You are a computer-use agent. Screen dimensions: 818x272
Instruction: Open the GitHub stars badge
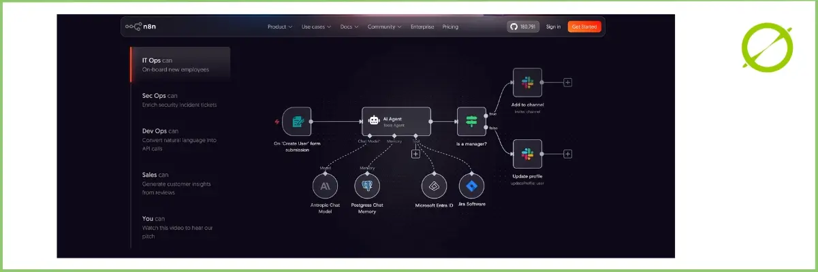522,27
